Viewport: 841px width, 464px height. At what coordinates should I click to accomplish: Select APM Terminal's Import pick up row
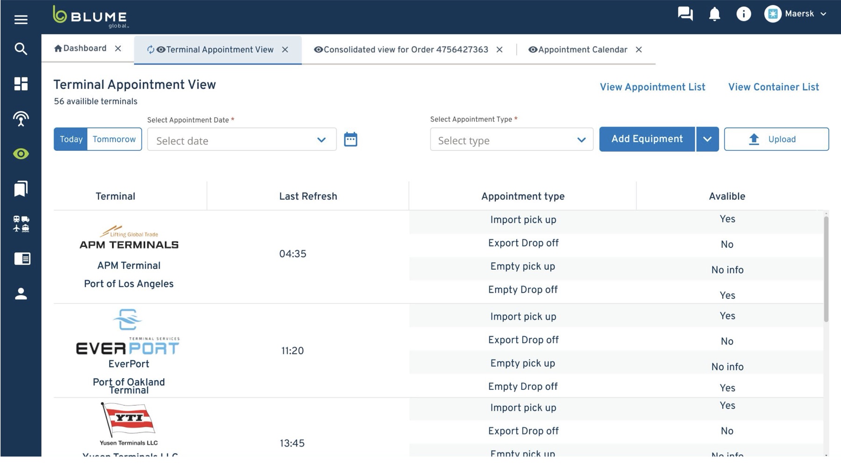tap(616, 222)
